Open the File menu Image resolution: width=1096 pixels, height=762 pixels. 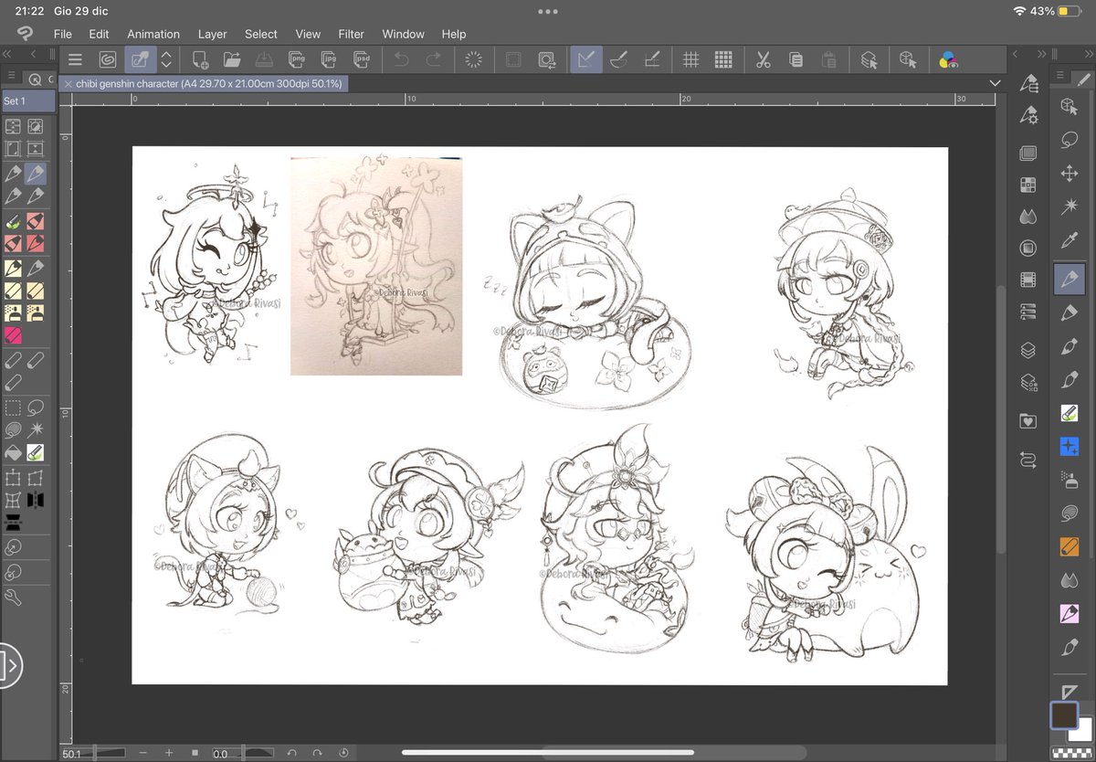click(x=62, y=34)
